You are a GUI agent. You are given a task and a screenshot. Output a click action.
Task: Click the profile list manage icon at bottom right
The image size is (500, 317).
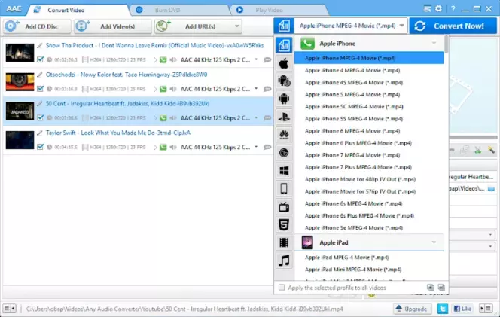(441, 288)
